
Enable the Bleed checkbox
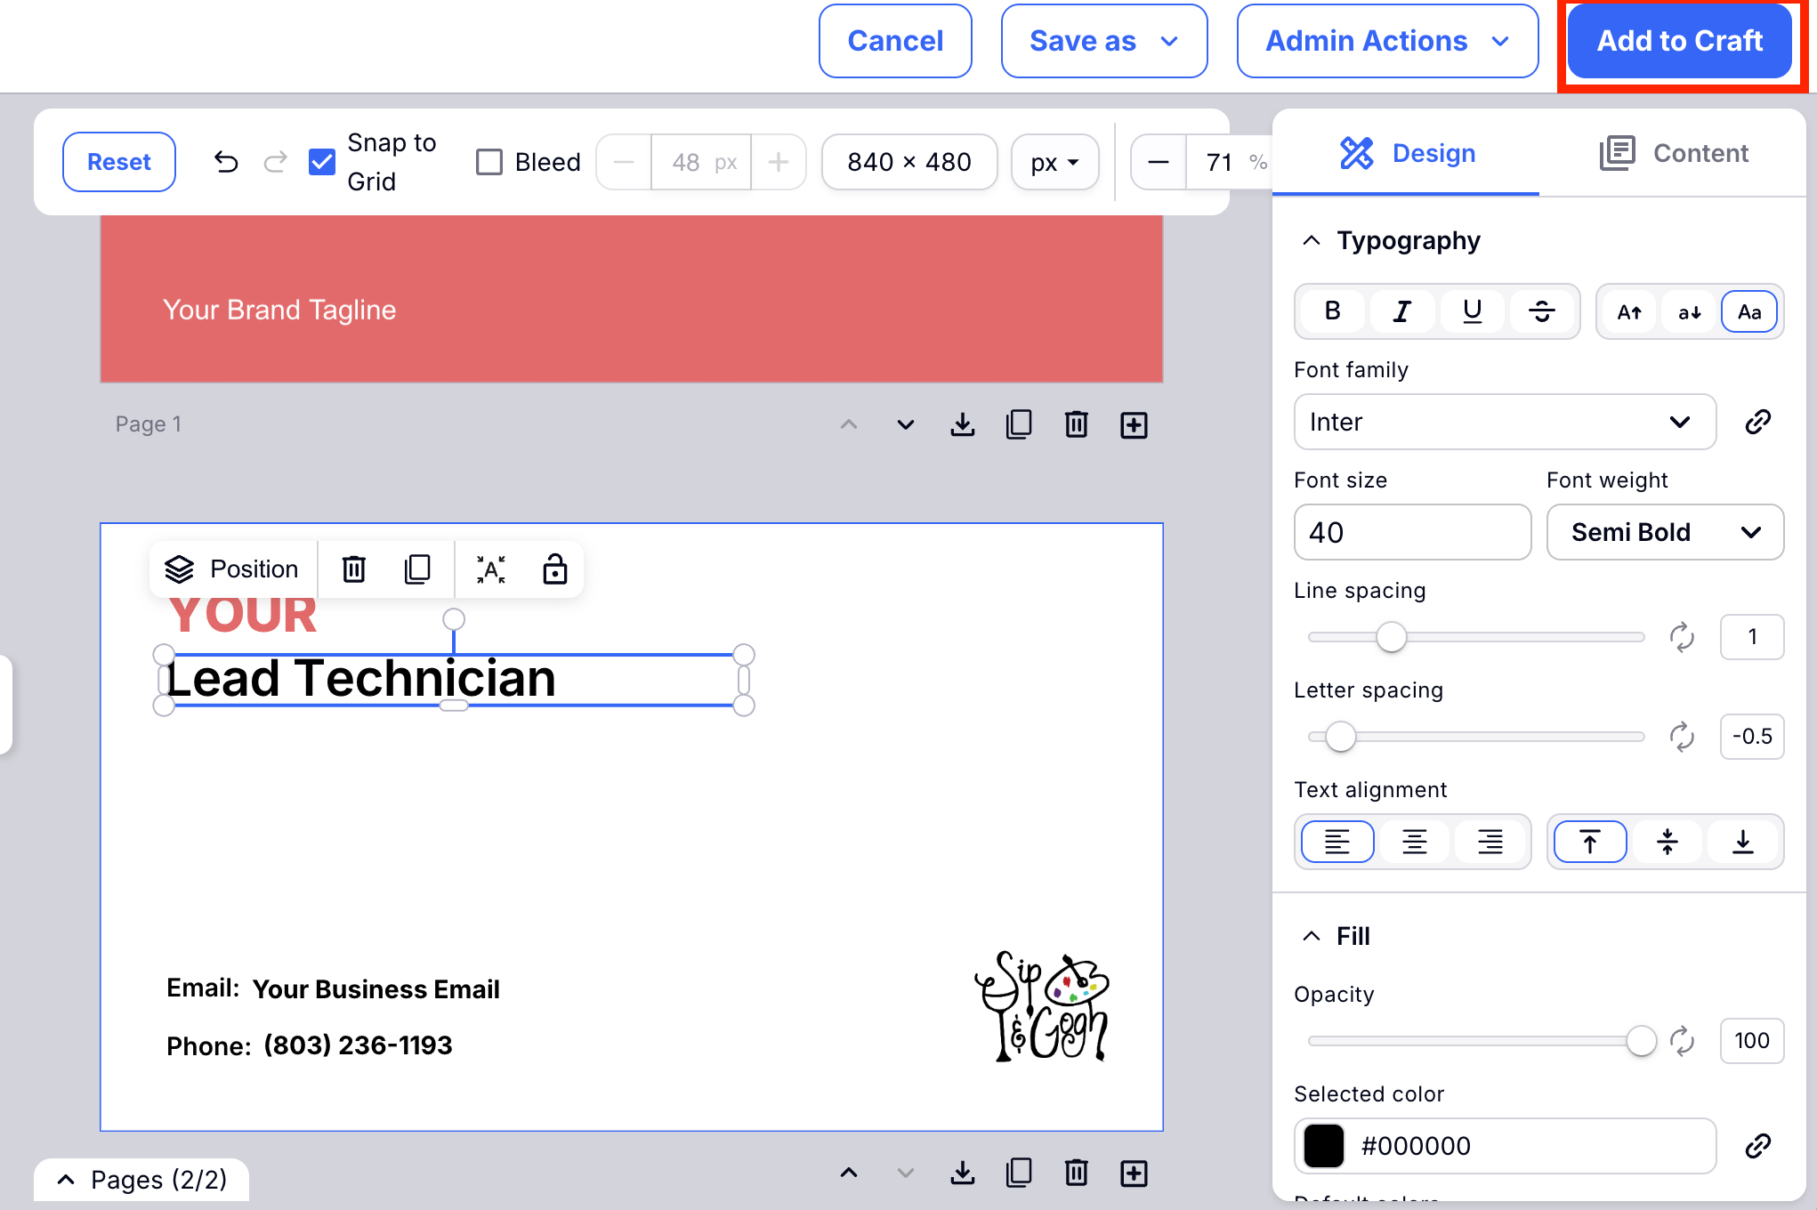pyautogui.click(x=489, y=162)
